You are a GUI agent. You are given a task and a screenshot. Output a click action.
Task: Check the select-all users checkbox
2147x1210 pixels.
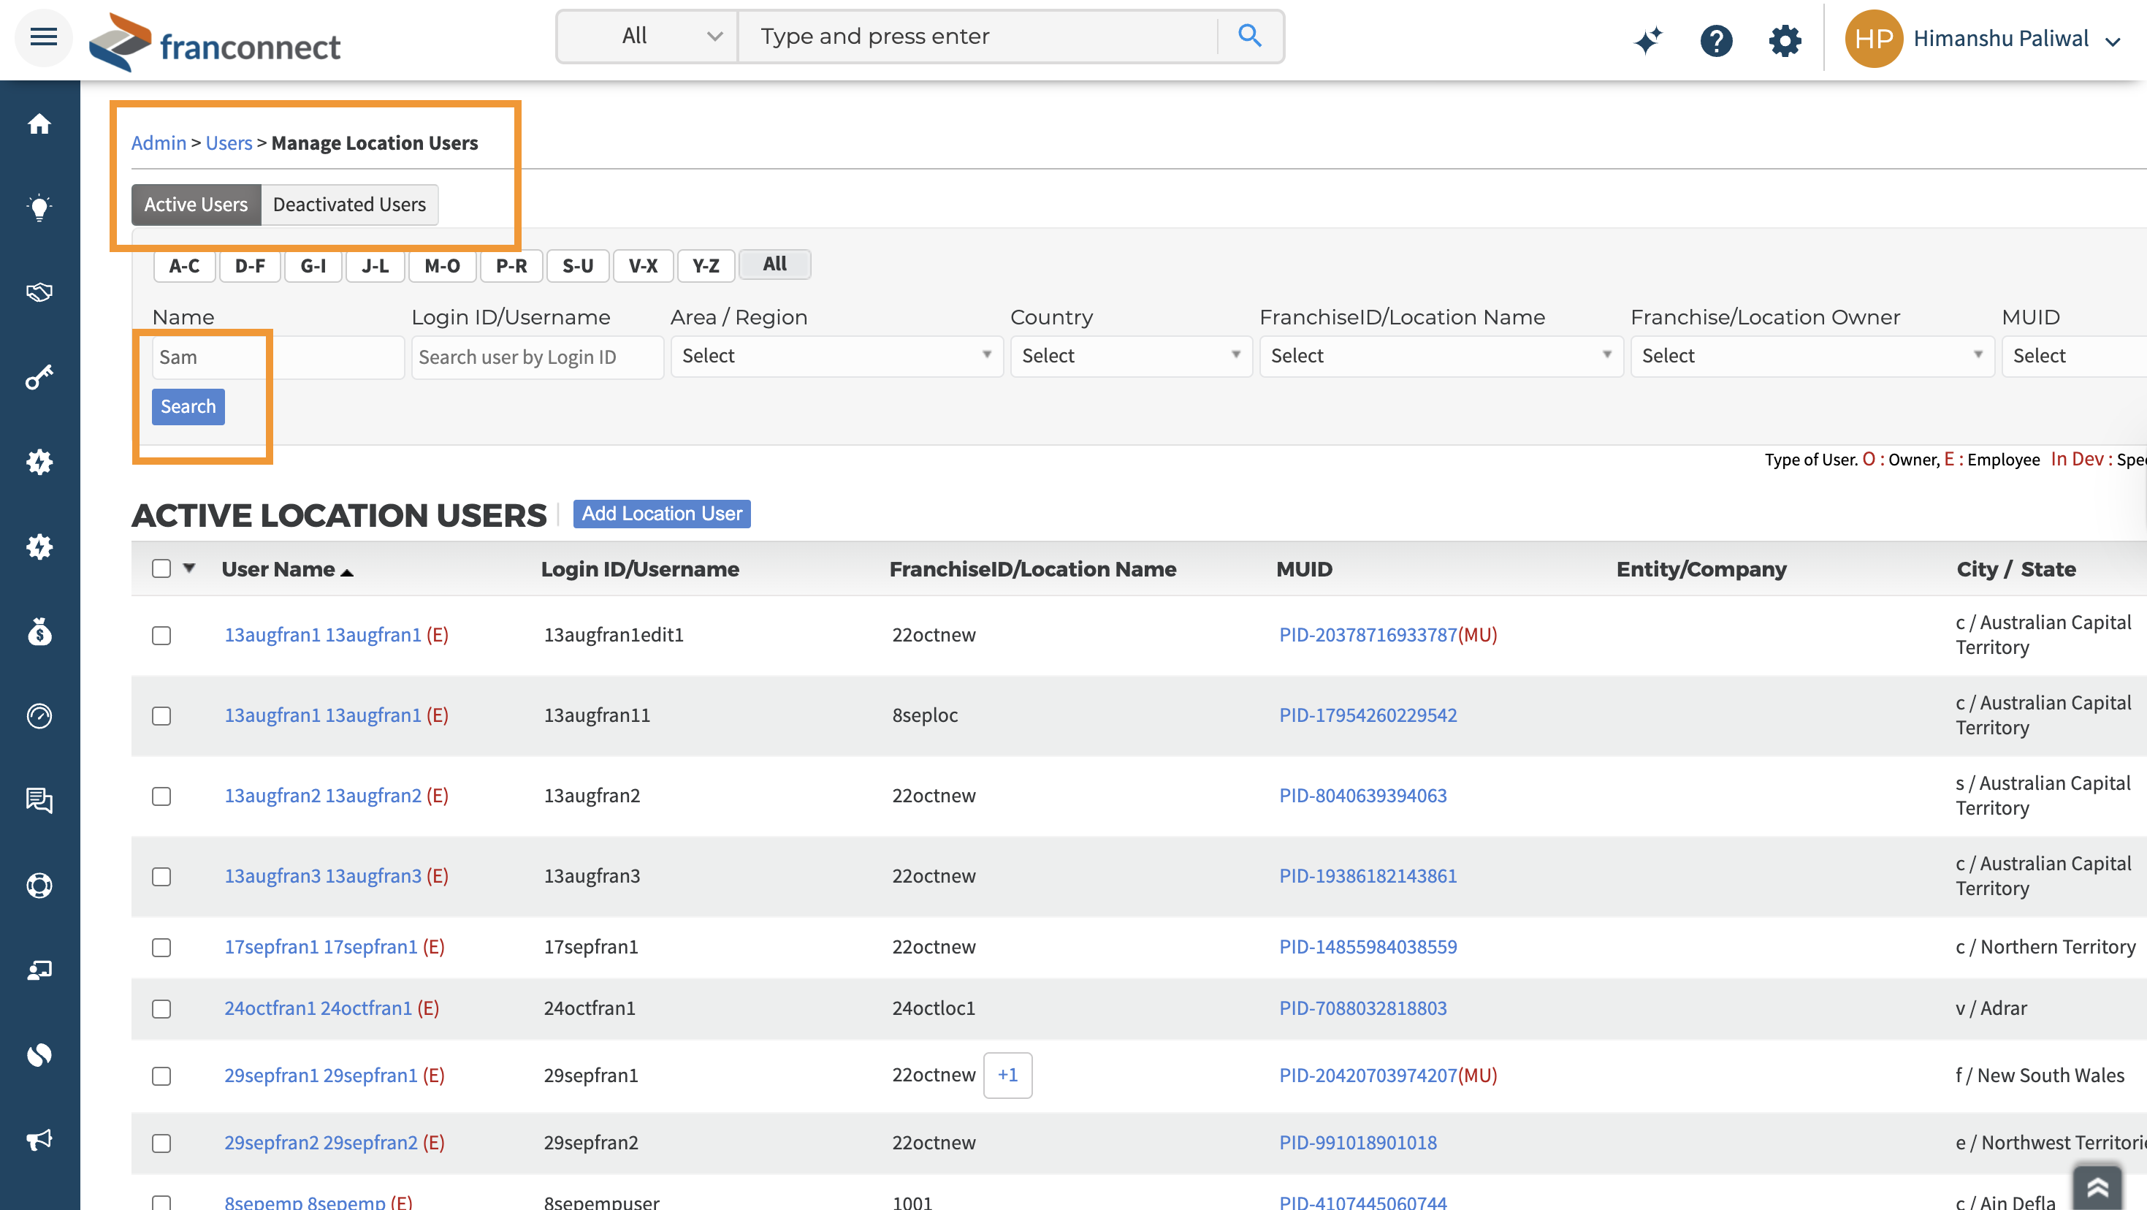click(x=161, y=568)
